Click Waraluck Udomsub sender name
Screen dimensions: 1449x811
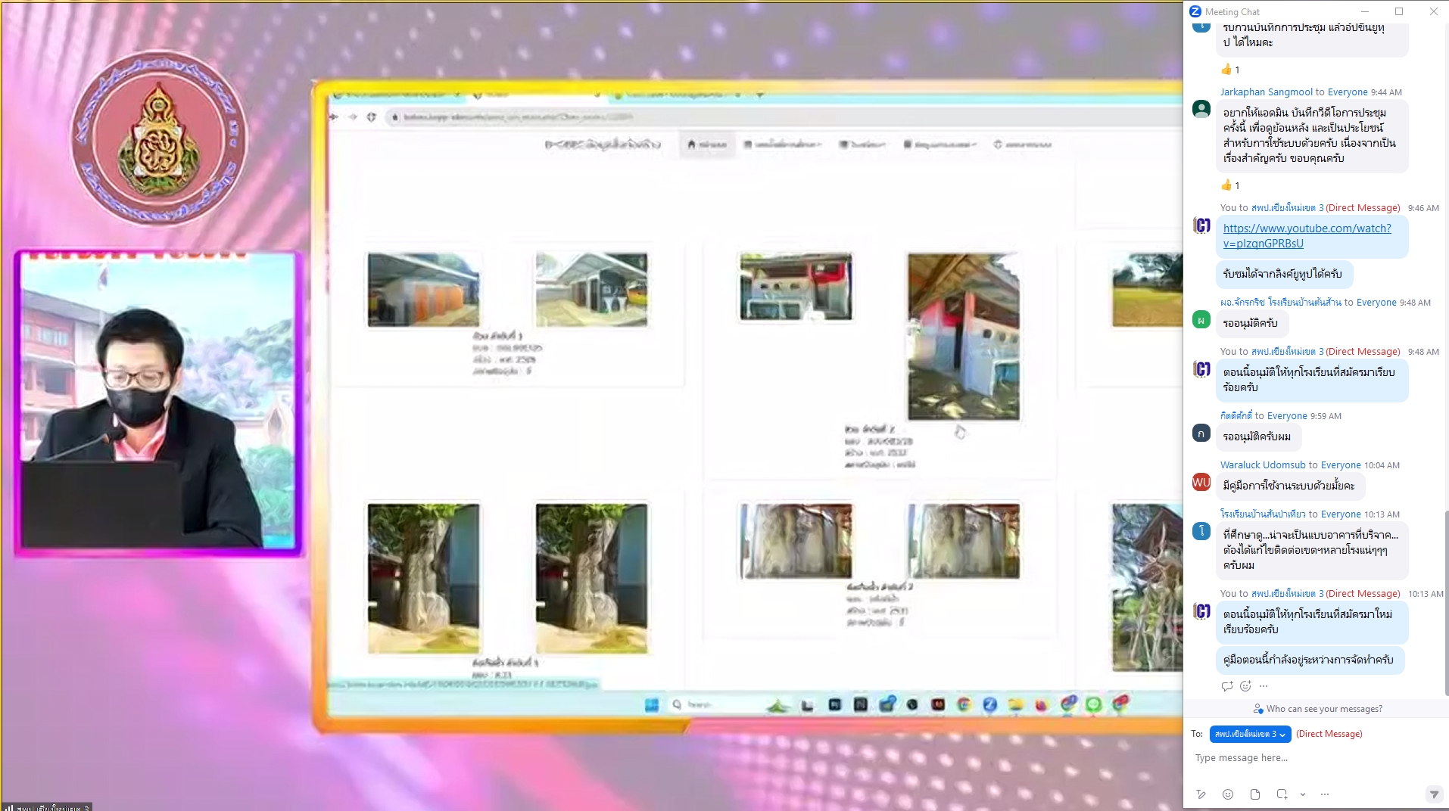(1263, 465)
